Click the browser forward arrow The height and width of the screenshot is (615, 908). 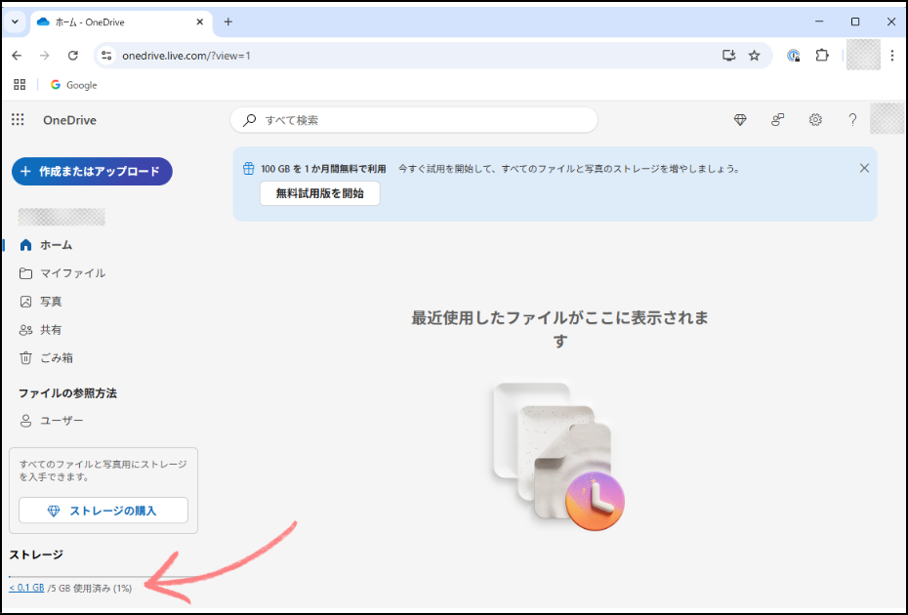(45, 56)
